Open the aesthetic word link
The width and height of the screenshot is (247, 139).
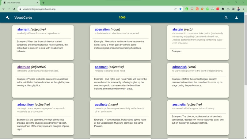tap(179, 104)
